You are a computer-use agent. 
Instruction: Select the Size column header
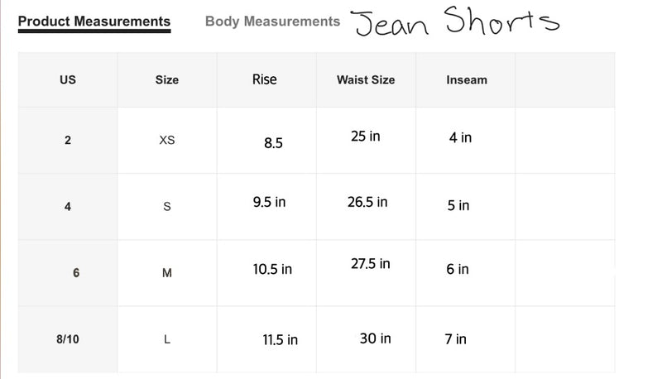pos(167,79)
